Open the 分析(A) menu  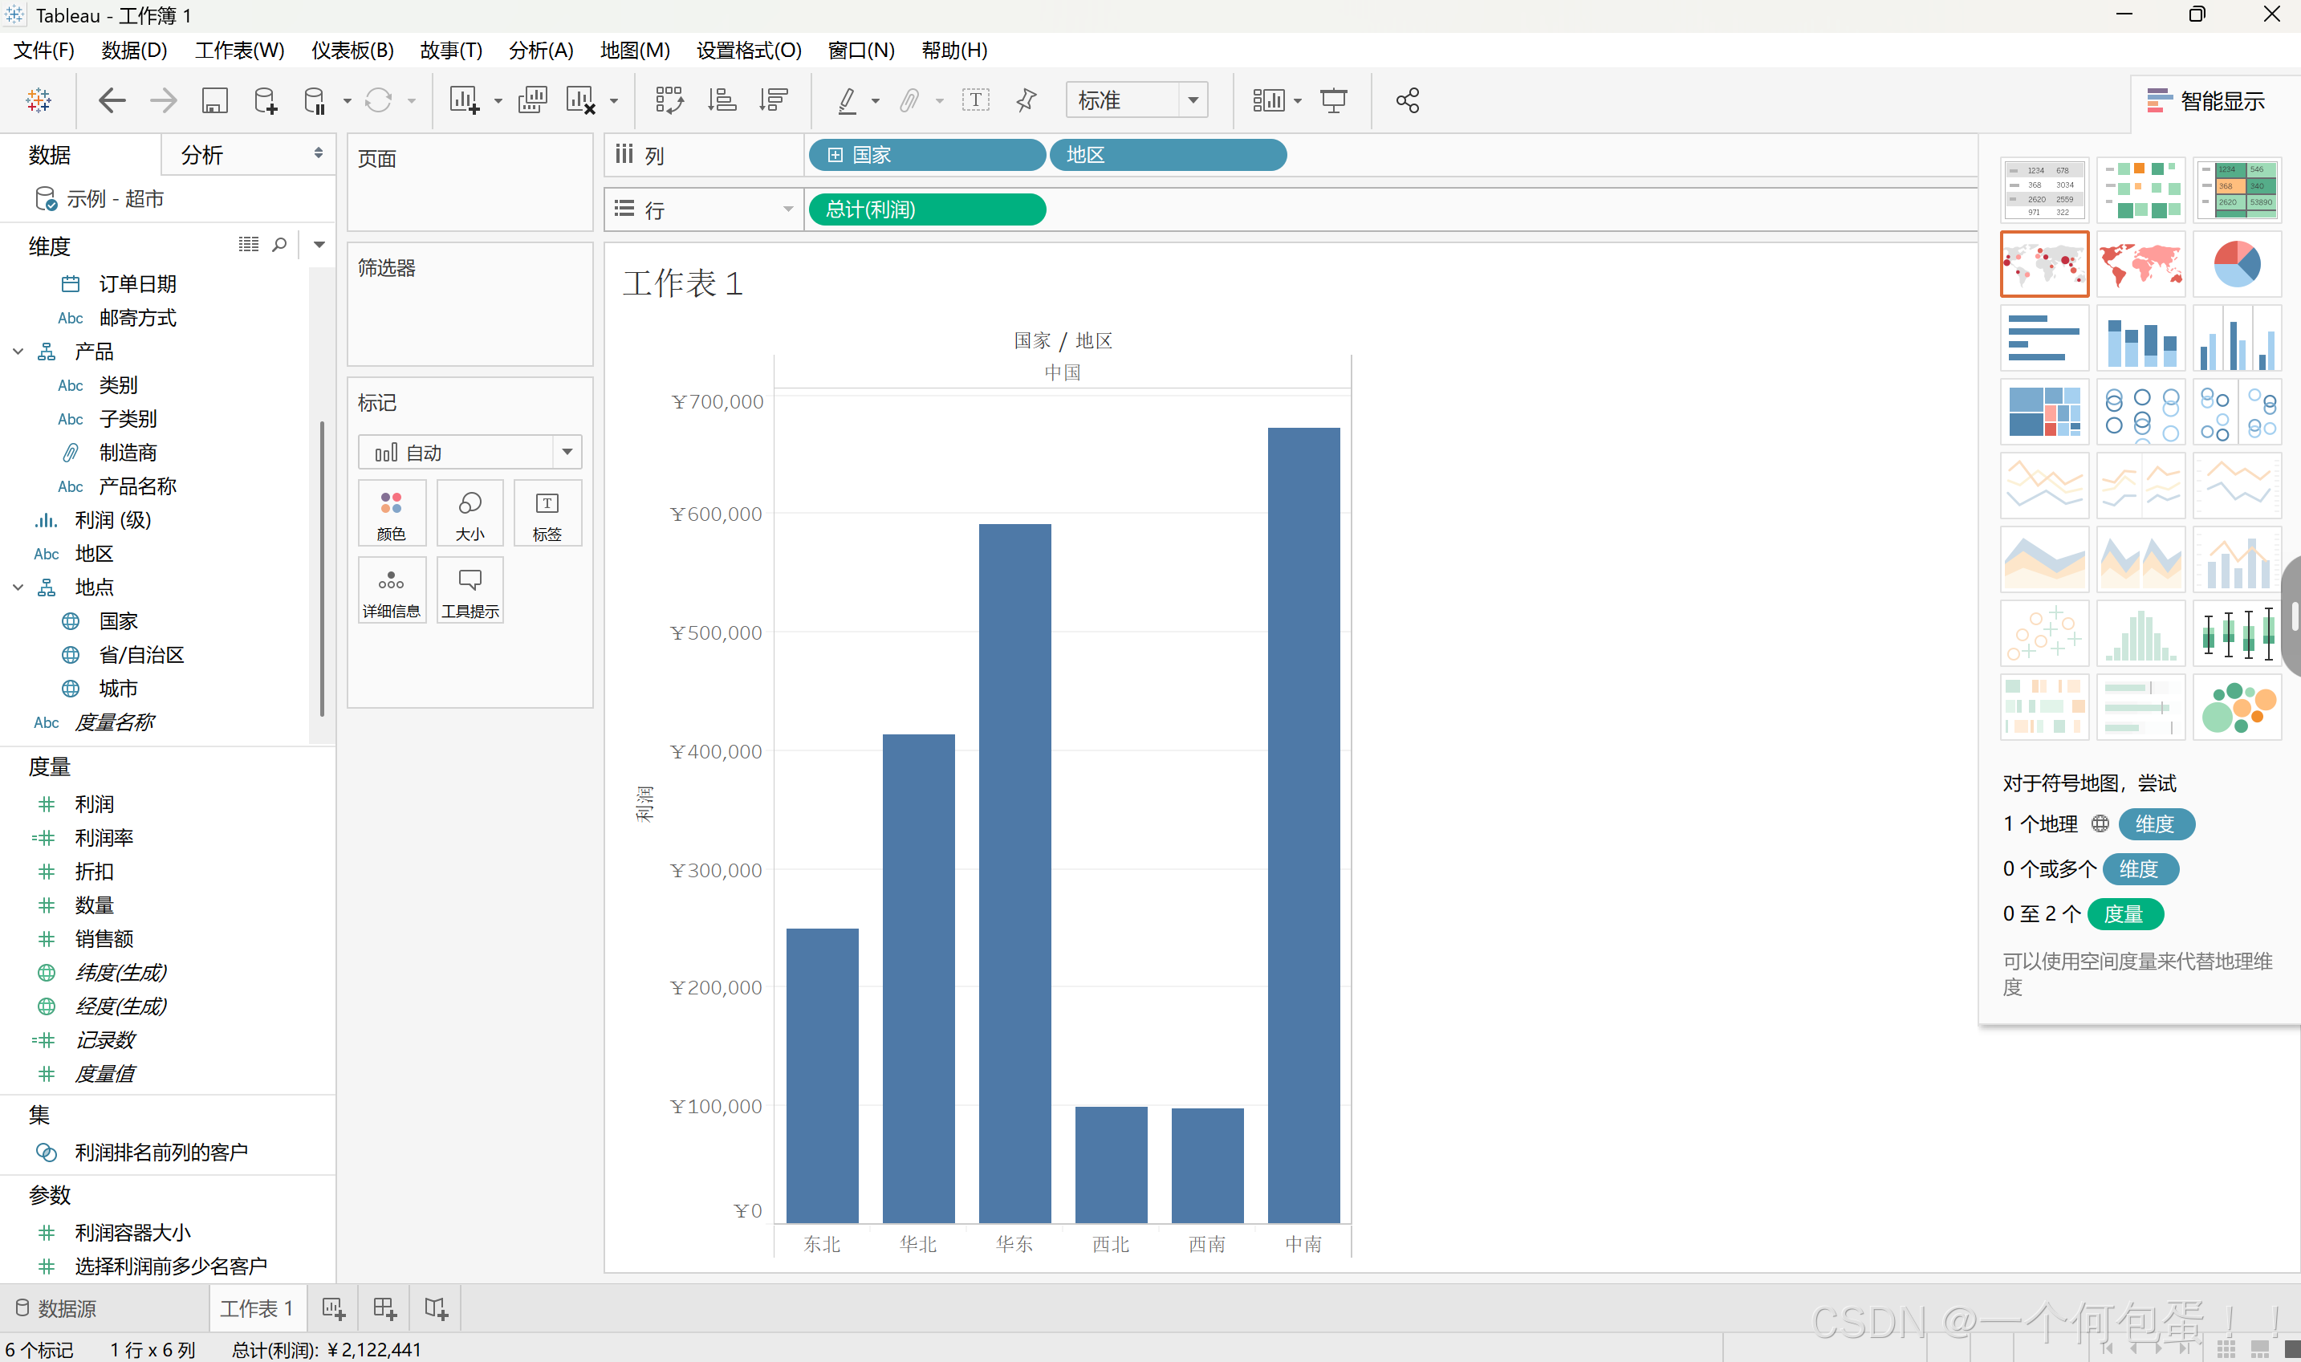pos(541,51)
